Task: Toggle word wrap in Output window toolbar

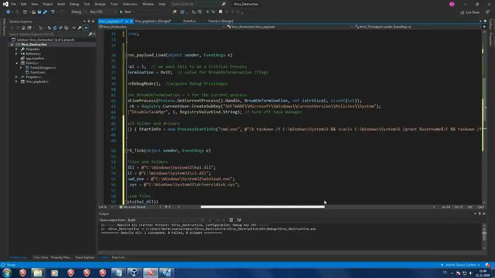Action: [x=239, y=220]
